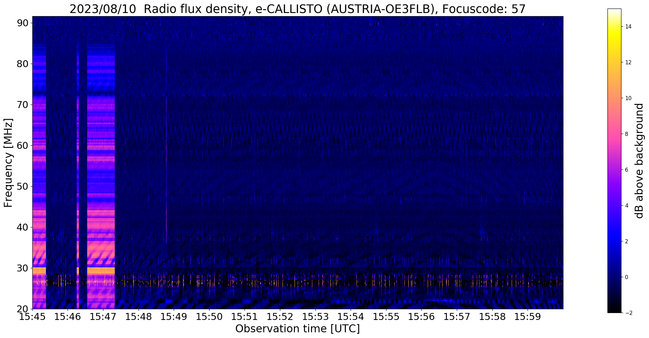Click the colorbar tick label 12
The image size is (649, 338).
(628, 62)
